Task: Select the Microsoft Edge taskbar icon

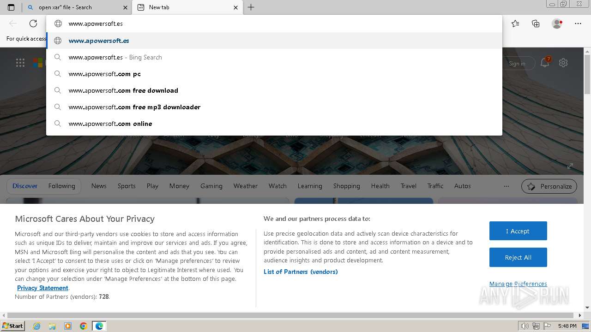Action: tap(99, 326)
